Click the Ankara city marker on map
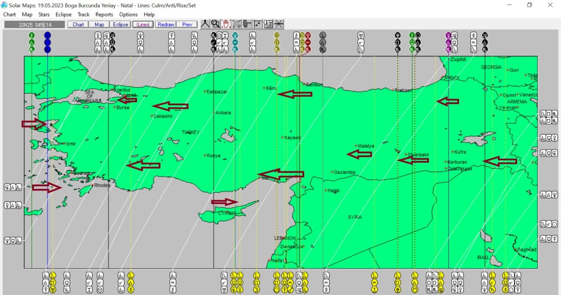Image resolution: width=561 pixels, height=295 pixels. 215,113
